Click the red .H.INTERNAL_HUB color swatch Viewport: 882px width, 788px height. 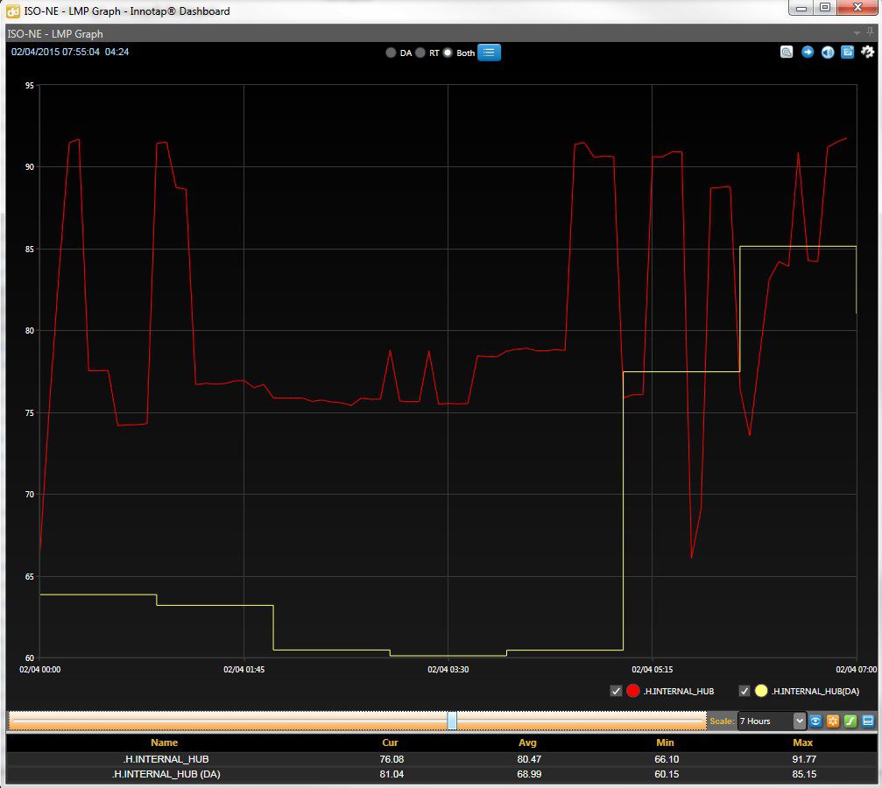(632, 691)
